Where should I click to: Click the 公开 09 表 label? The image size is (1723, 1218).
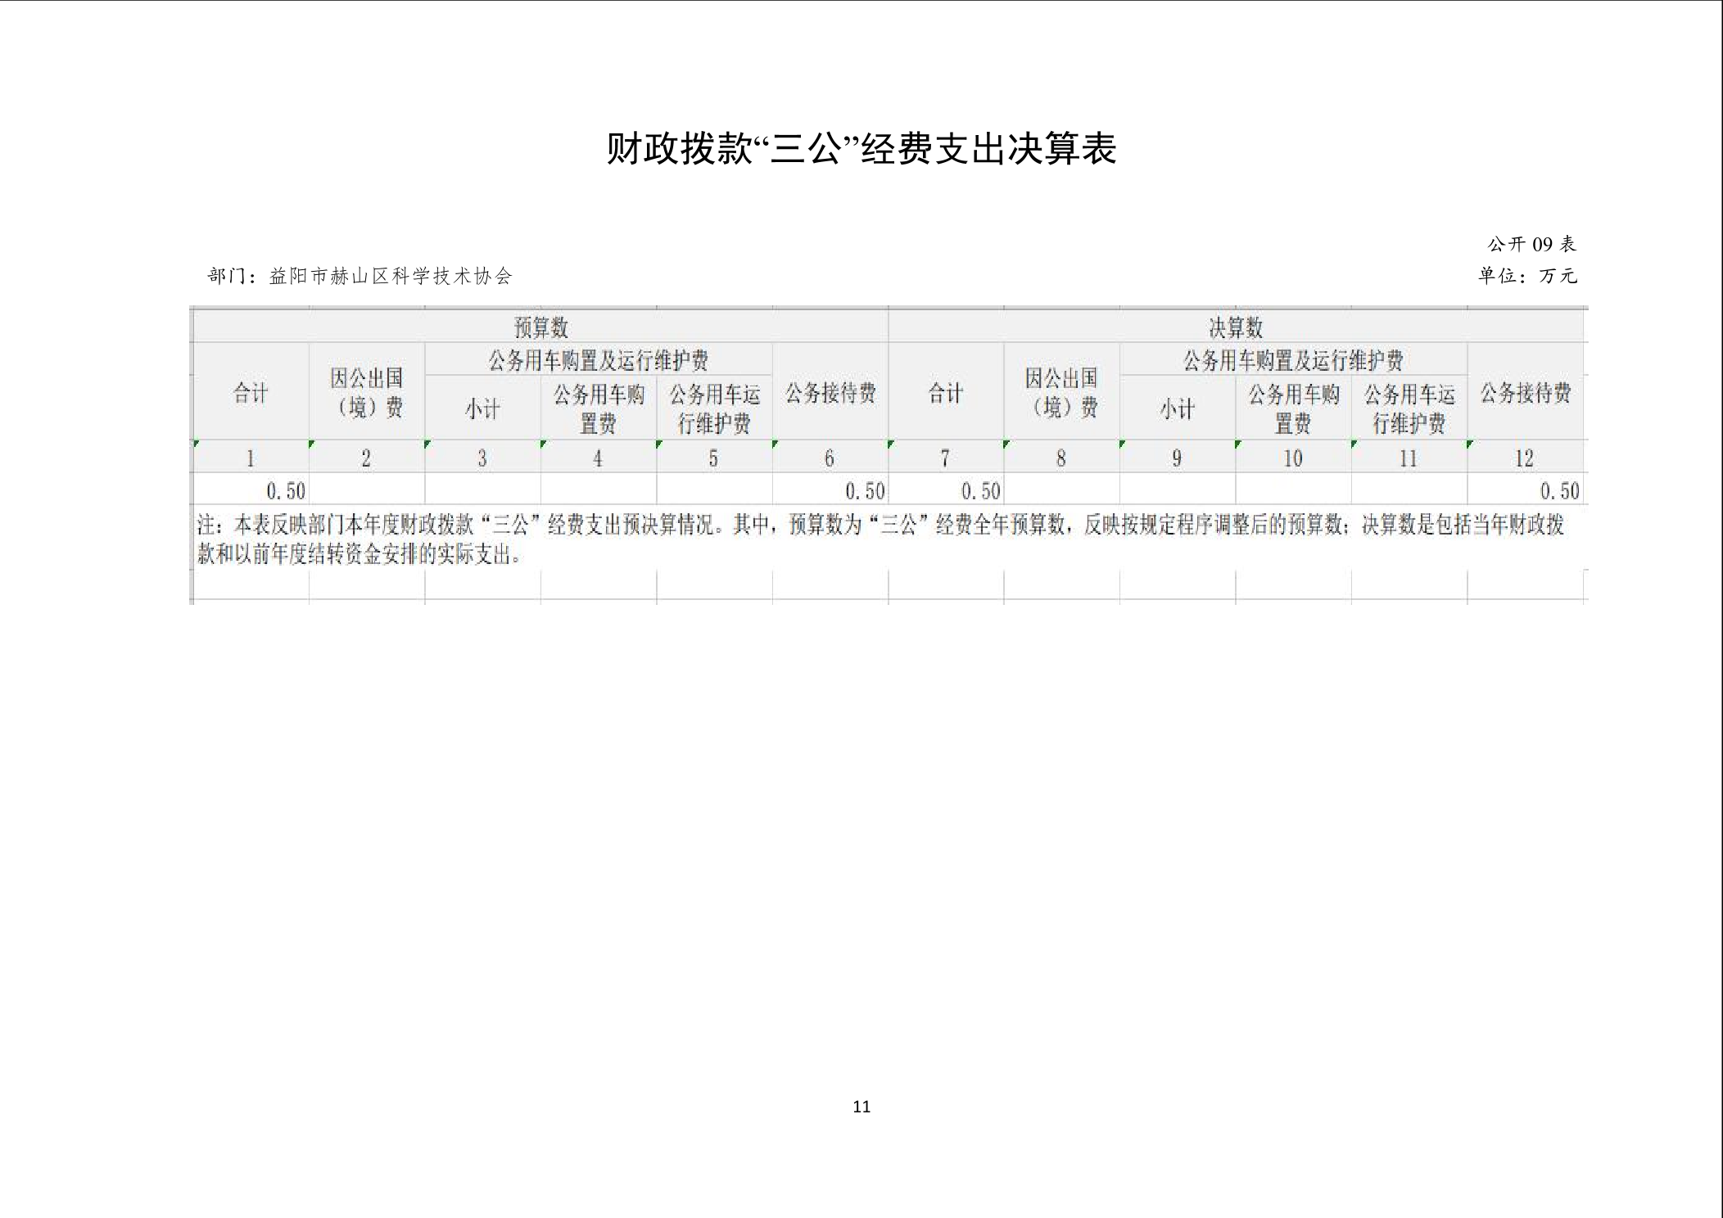[x=1531, y=244]
